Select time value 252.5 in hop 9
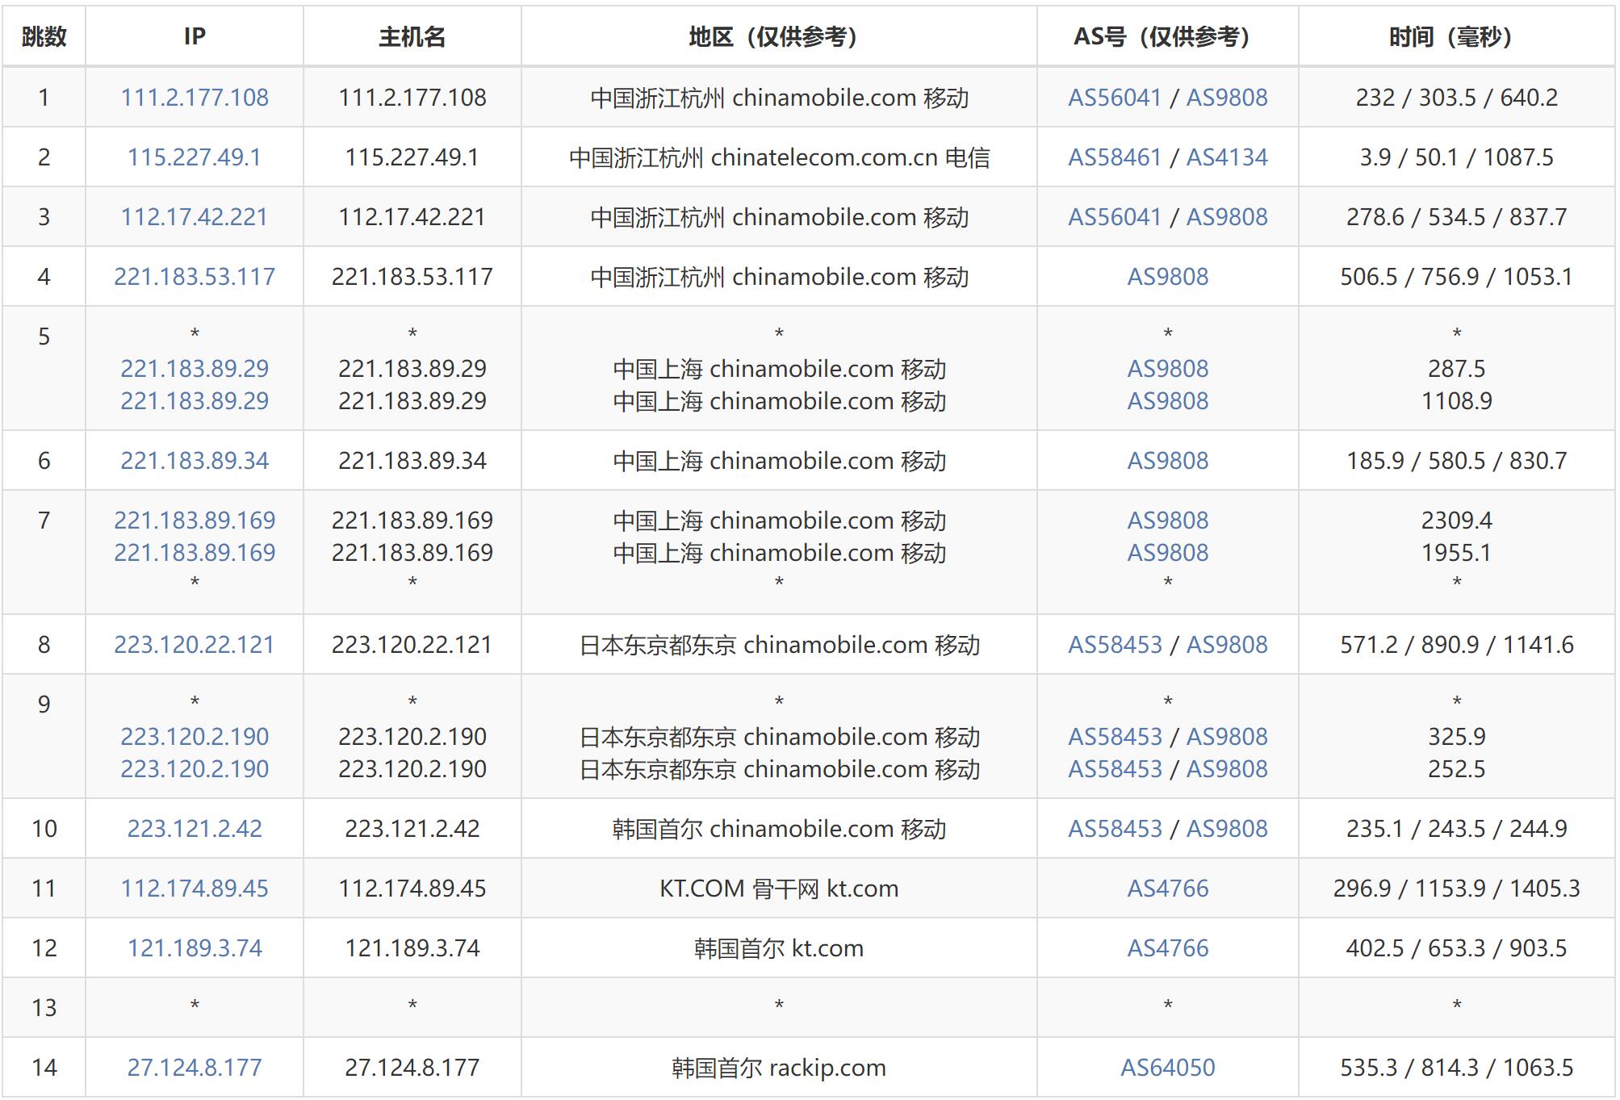1620x1100 pixels. tap(1457, 769)
